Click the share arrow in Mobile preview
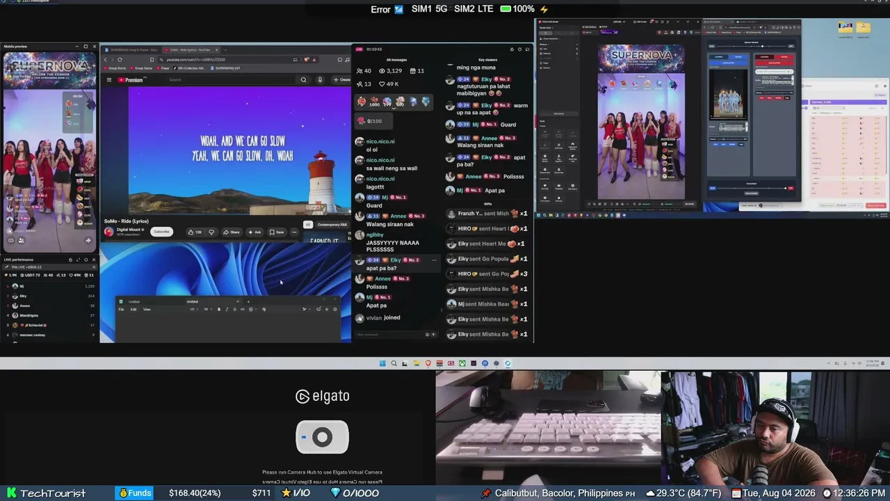 88,241
